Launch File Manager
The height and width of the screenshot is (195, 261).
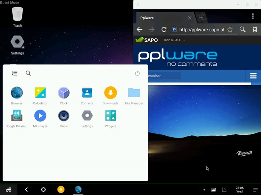(134, 95)
